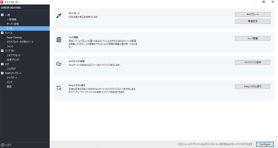Collapse the FIERYアップデート tree section
Viewport: 278px width, 148px height.
tap(2, 73)
